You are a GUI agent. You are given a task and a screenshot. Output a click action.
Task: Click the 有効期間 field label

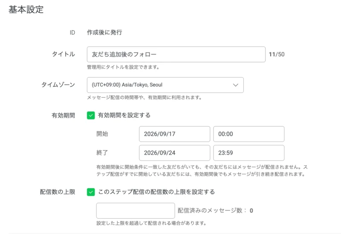click(x=63, y=115)
